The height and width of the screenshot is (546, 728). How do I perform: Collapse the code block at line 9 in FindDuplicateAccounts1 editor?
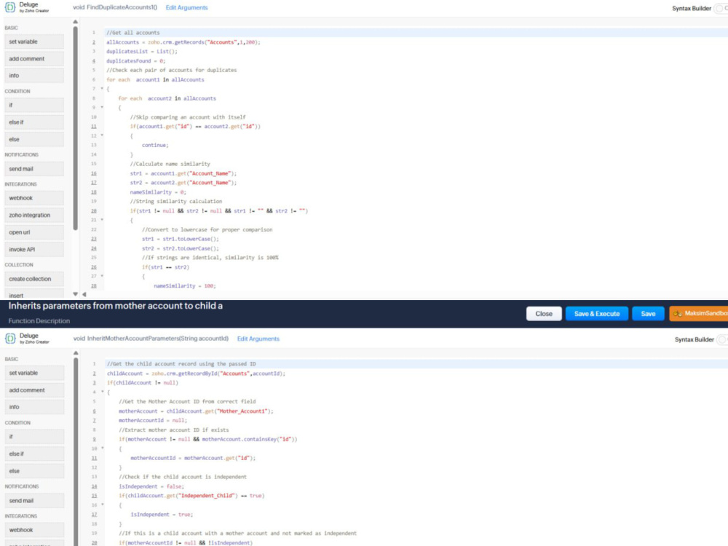coord(102,107)
